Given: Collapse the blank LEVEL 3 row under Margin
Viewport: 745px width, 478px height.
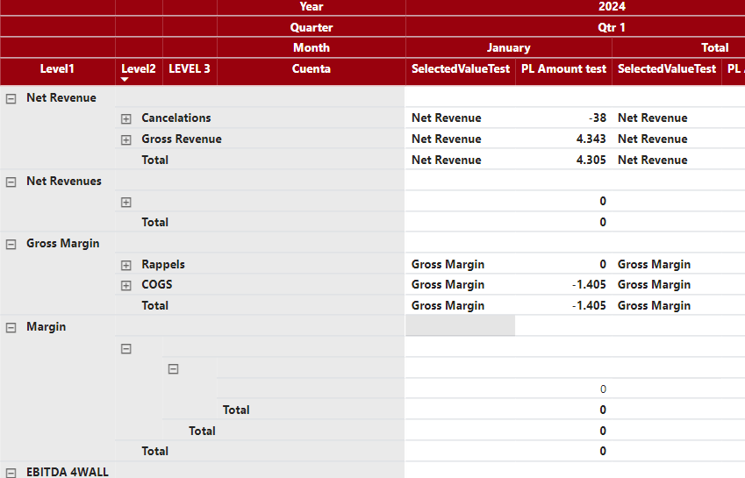Looking at the screenshot, I should [174, 369].
